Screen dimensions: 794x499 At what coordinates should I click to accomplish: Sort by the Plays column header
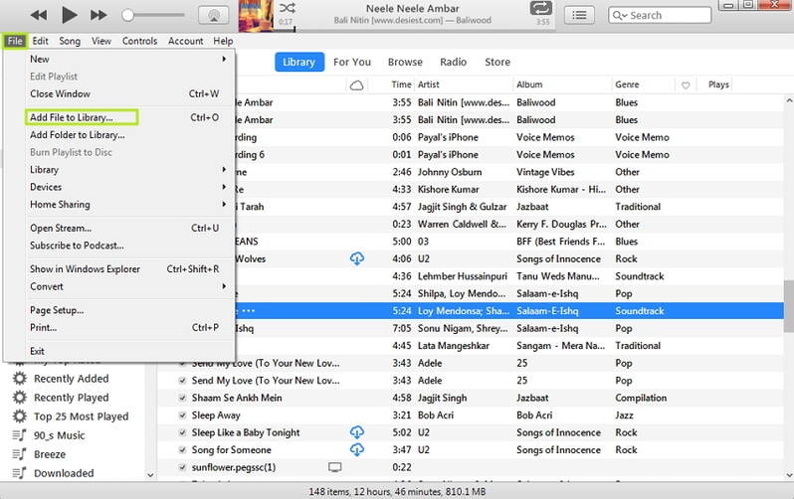pos(718,84)
